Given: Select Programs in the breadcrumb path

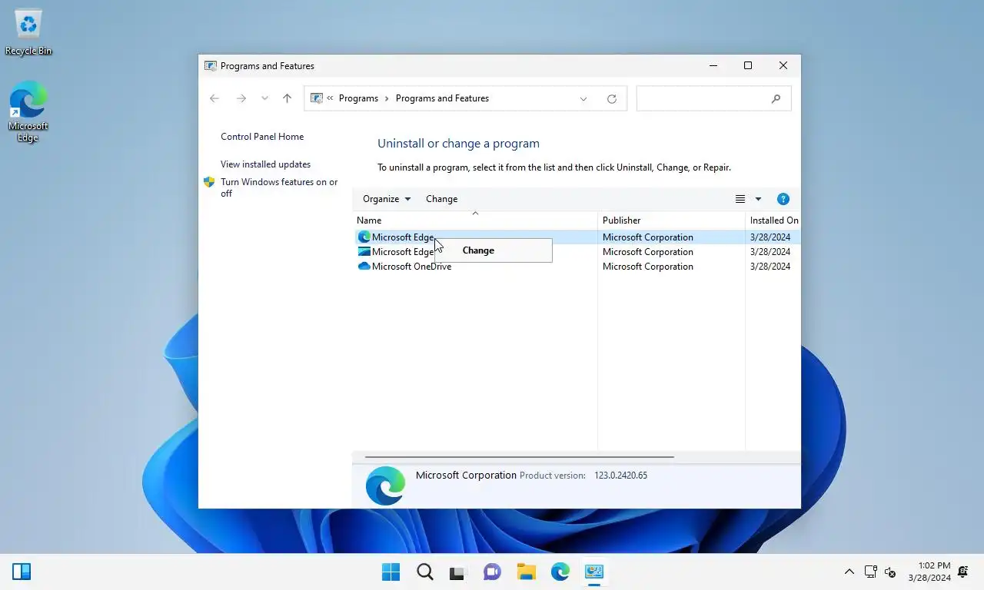Looking at the screenshot, I should [358, 98].
